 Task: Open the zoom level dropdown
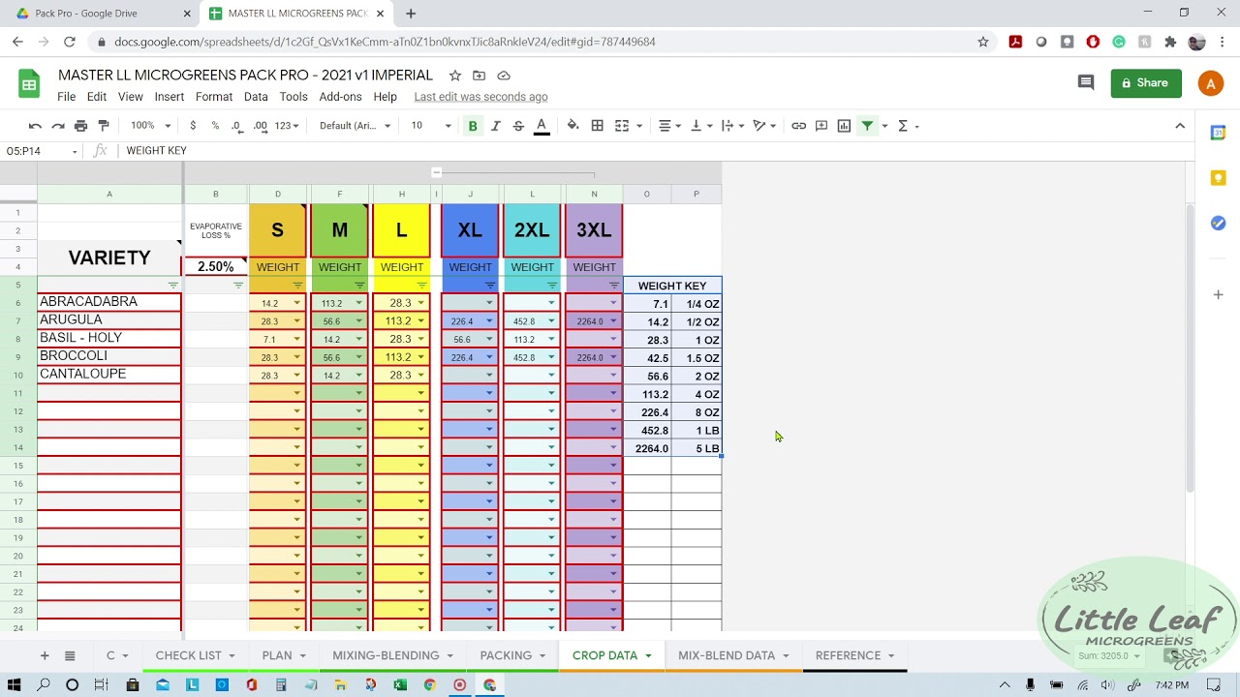tap(151, 126)
